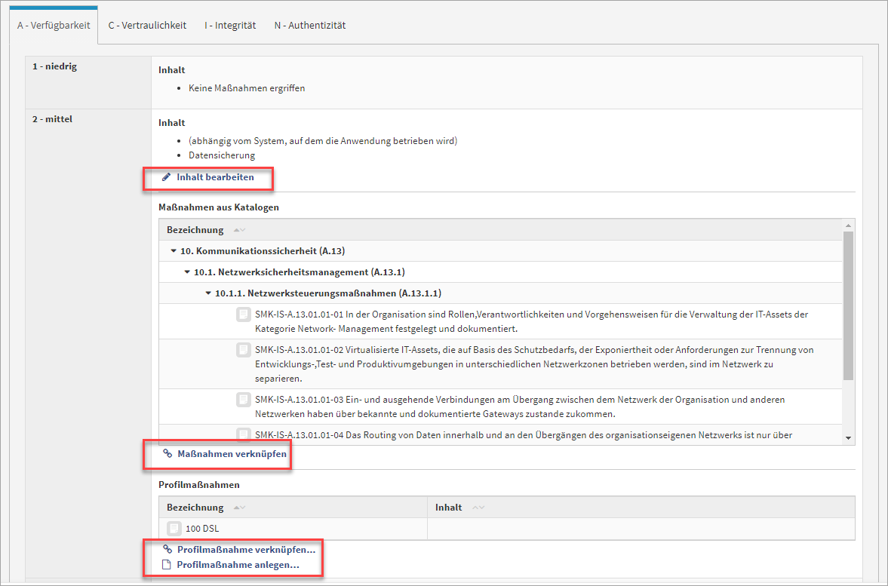Sort Profilmaßnahmen by Inhalt column
888x586 pixels.
pyautogui.click(x=448, y=508)
